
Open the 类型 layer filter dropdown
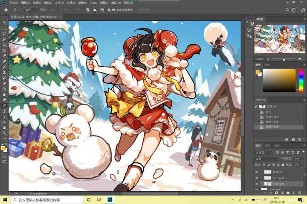[264, 153]
